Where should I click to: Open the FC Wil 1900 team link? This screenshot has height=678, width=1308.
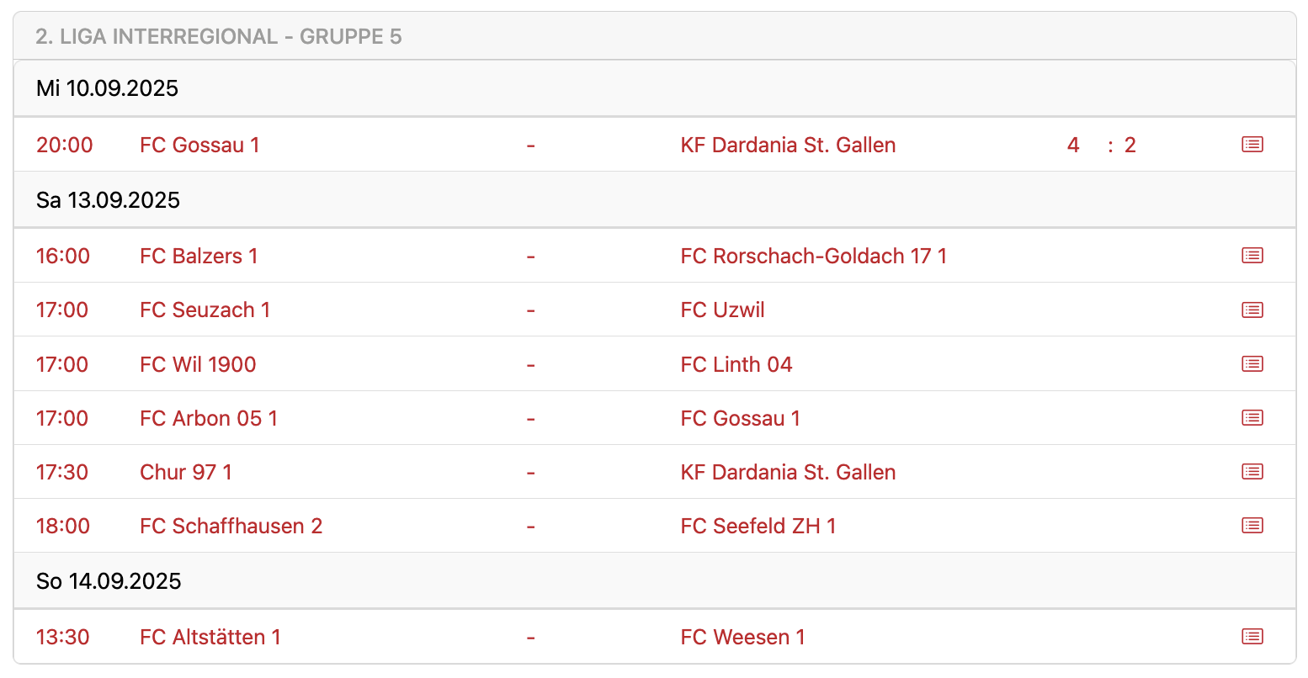coord(198,364)
